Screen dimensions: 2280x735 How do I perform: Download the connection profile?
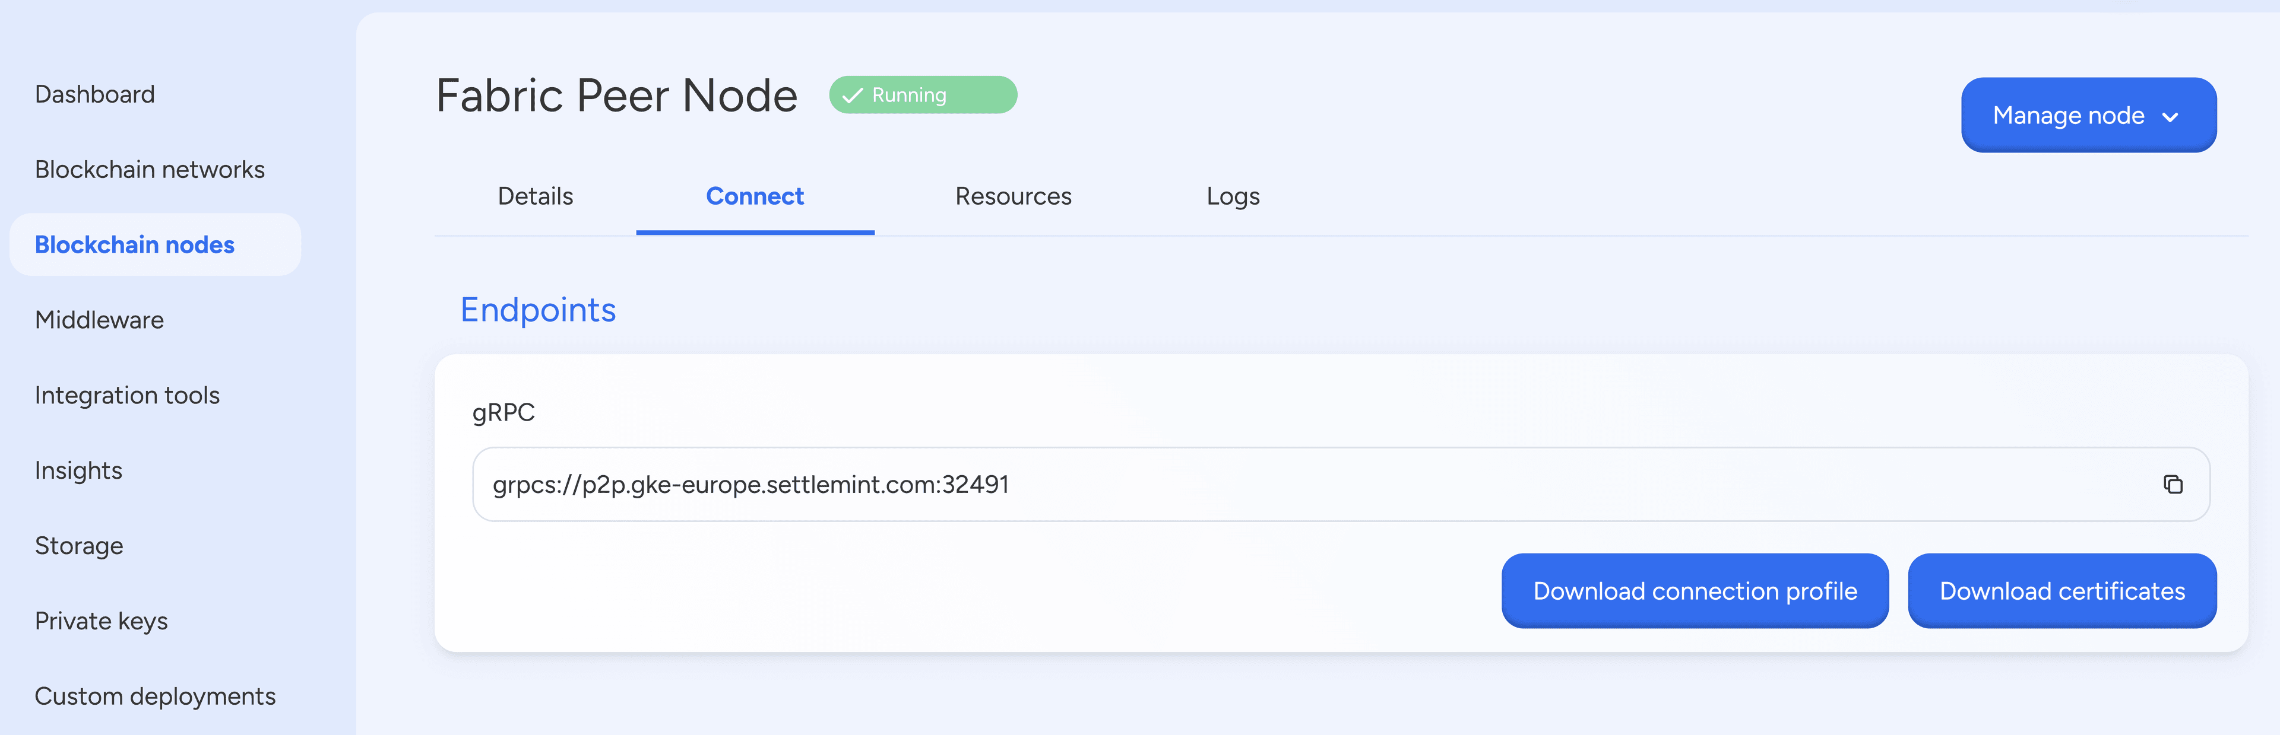click(x=1695, y=591)
